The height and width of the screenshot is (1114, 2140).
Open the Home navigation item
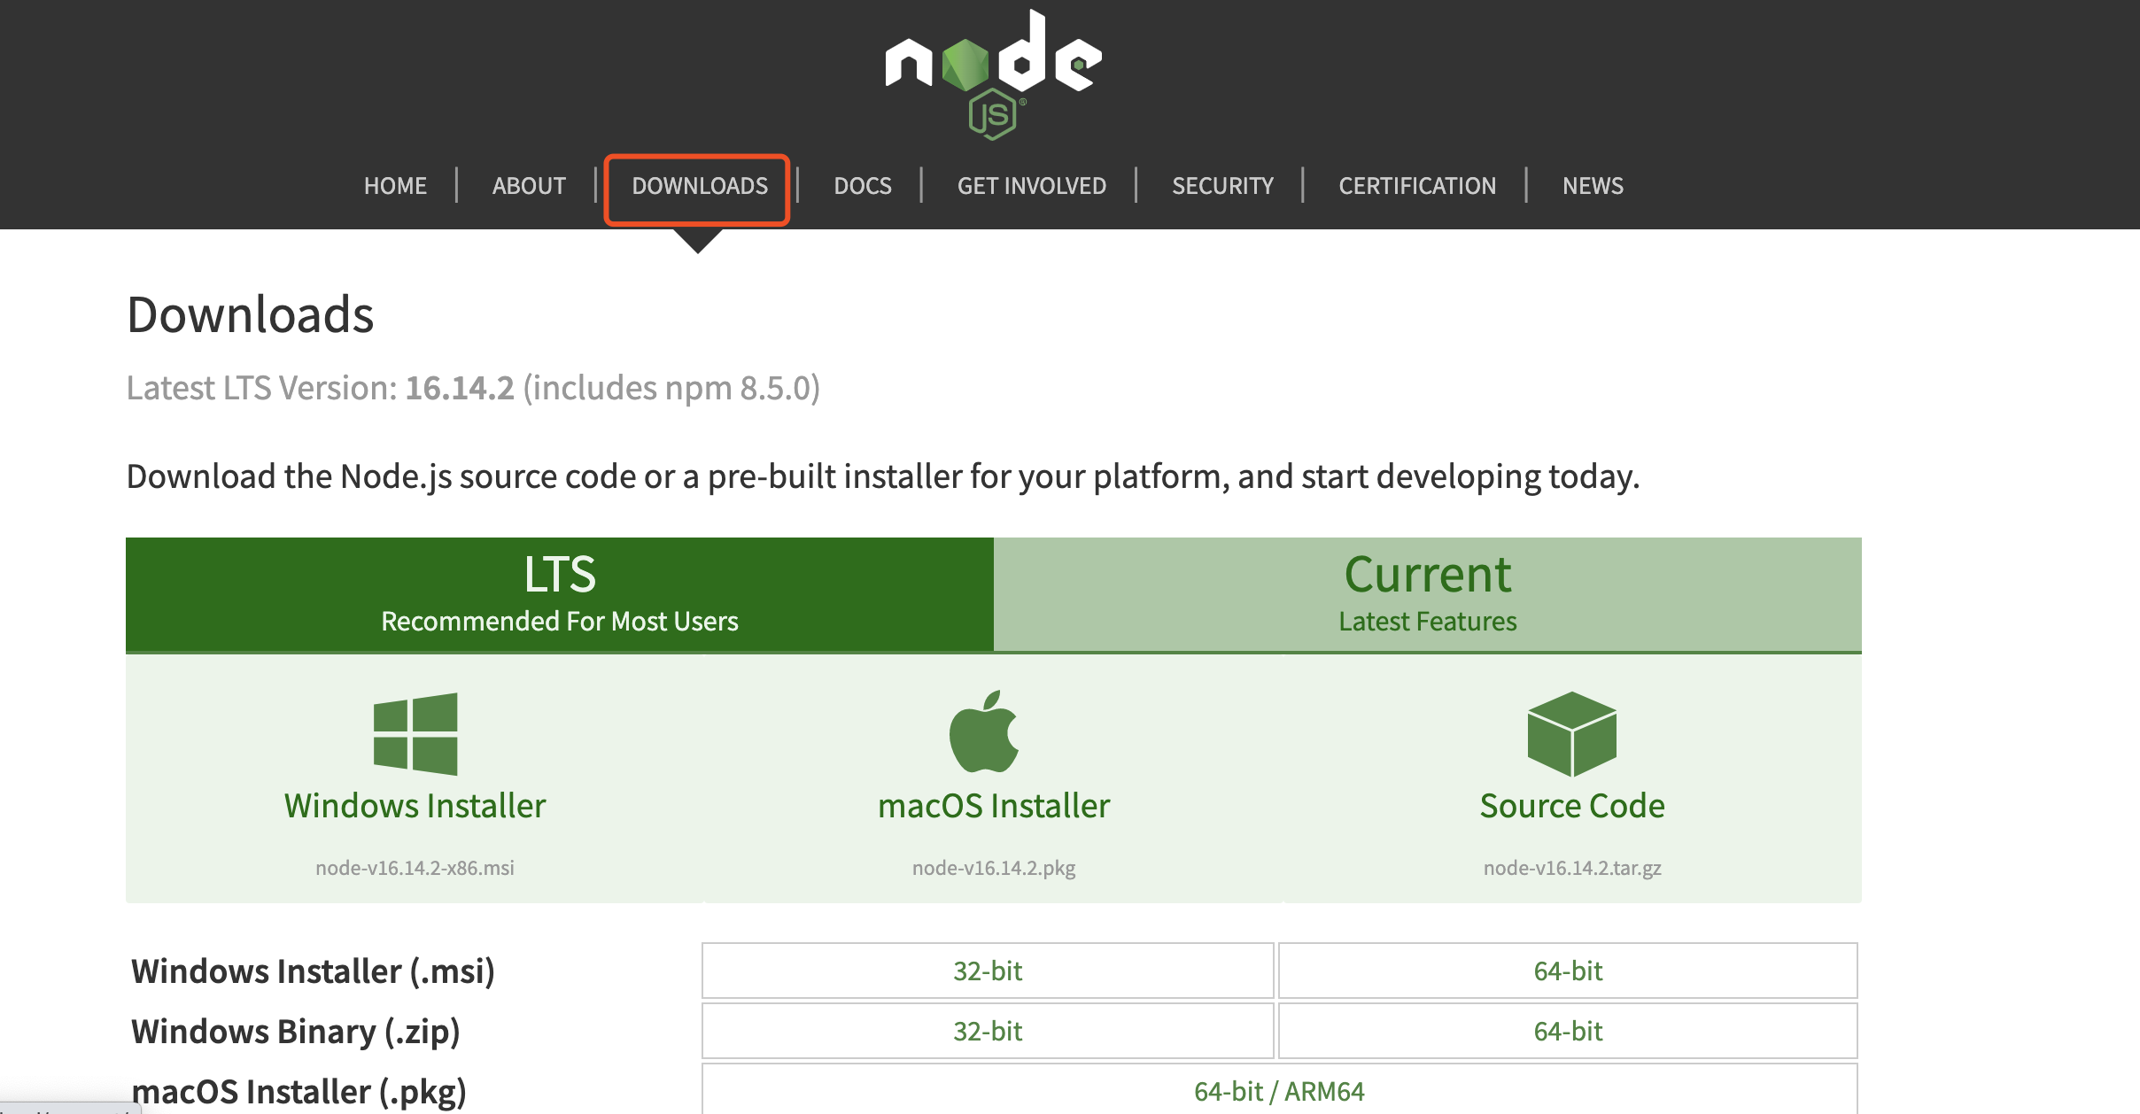point(395,186)
